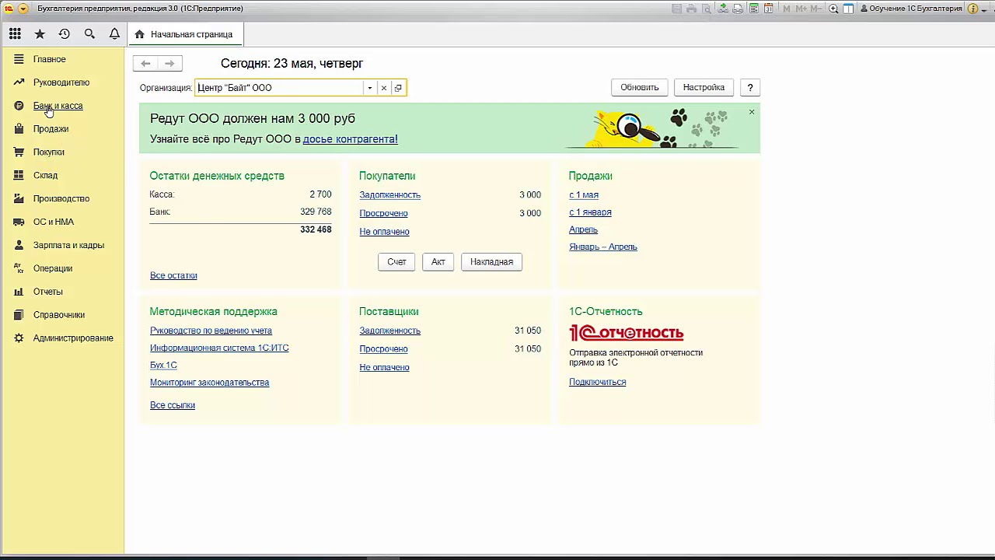This screenshot has width=995, height=560.
Task: Click the print icon in title bar
Action: tap(691, 9)
